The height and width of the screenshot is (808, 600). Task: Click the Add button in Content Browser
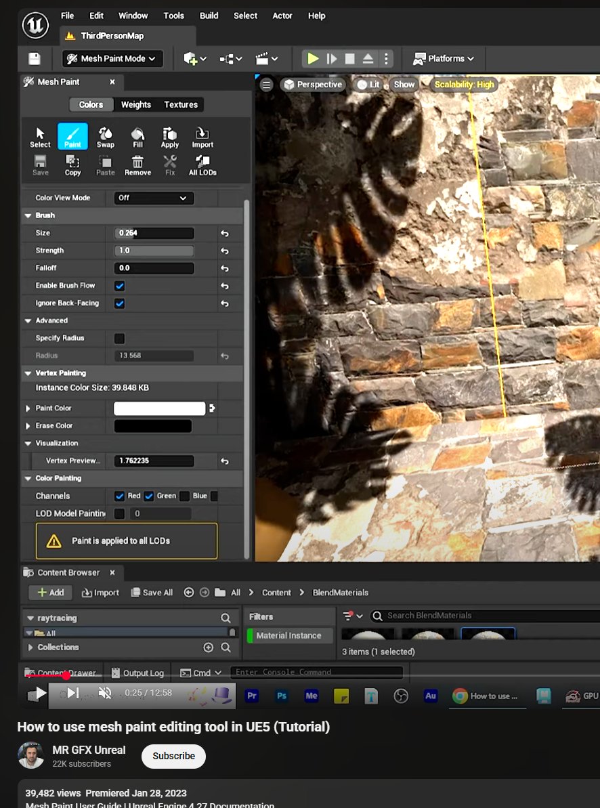click(x=50, y=593)
